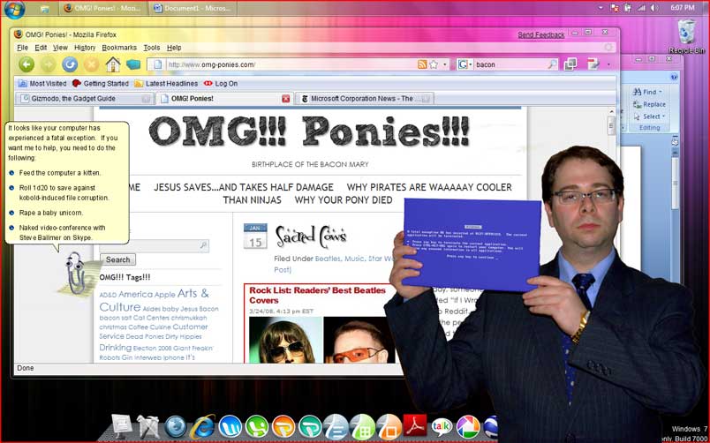This screenshot has height=443, width=710.
Task: Open Select dropdown in Word window
Action: pyautogui.click(x=650, y=116)
